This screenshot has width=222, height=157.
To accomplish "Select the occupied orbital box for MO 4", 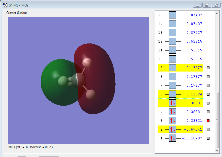I will 172,112.
